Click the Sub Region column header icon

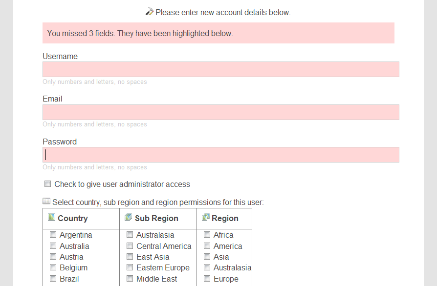128,217
